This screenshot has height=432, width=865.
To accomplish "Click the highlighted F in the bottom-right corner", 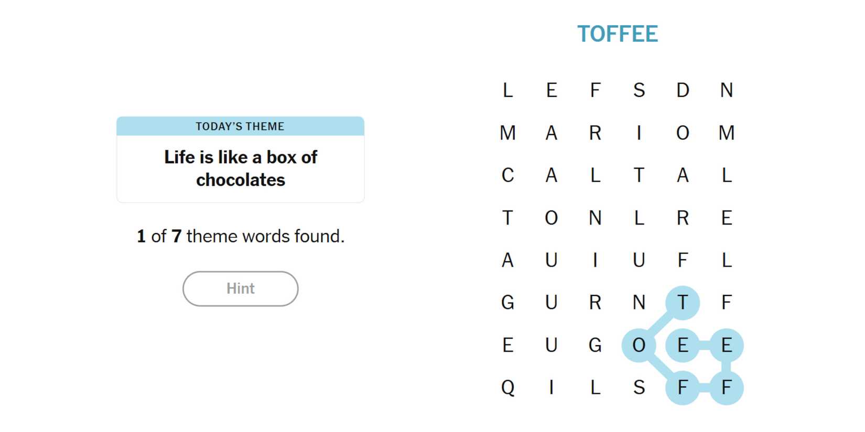I will click(x=726, y=388).
